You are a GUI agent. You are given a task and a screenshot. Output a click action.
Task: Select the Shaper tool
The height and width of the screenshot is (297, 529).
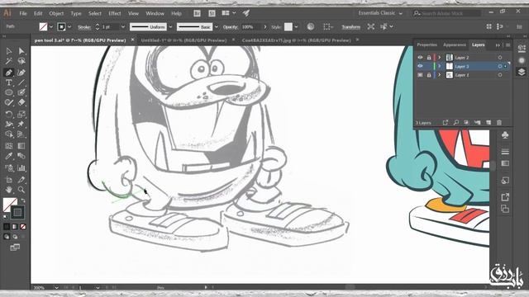pos(9,102)
